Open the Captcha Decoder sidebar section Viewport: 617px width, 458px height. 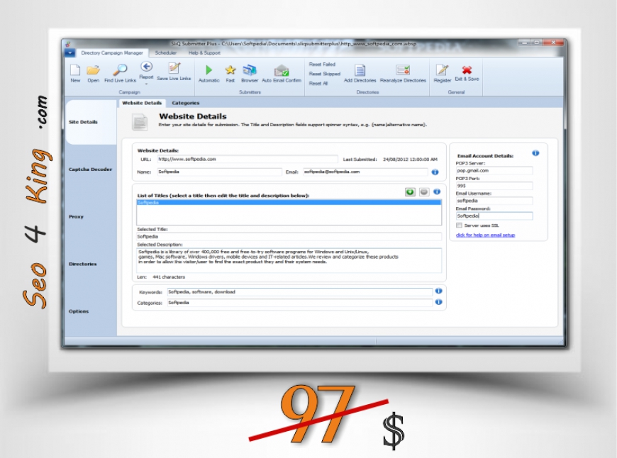pos(91,169)
